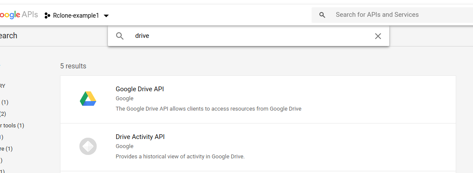Click 'Google' publisher under Drive Activity API

click(x=125, y=146)
